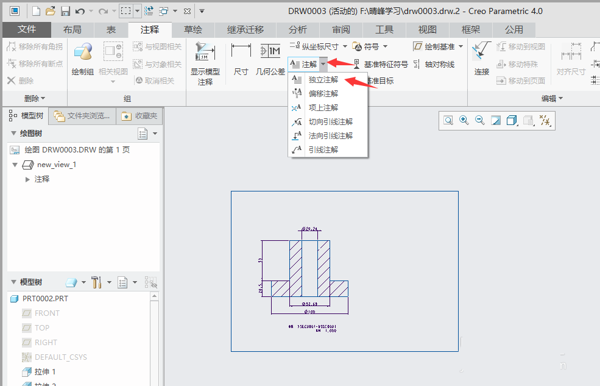The height and width of the screenshot is (386, 600).
Task: Select the 几何公差 tool
Action: [x=270, y=58]
